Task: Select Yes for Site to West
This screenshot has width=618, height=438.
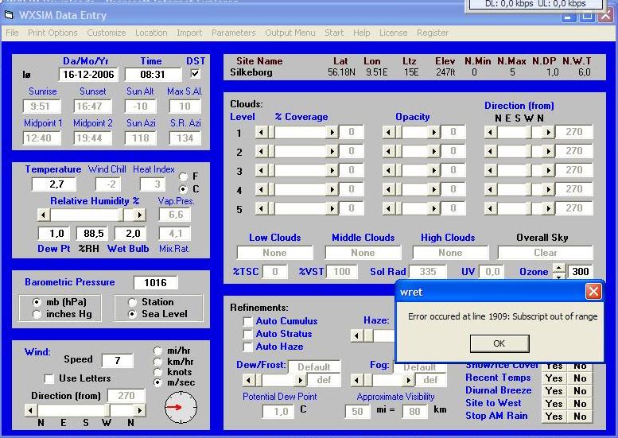Action: 554,404
